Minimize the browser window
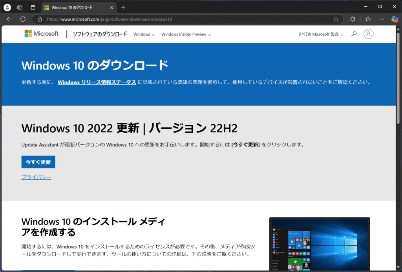The width and height of the screenshot is (402, 272). tap(366, 6)
